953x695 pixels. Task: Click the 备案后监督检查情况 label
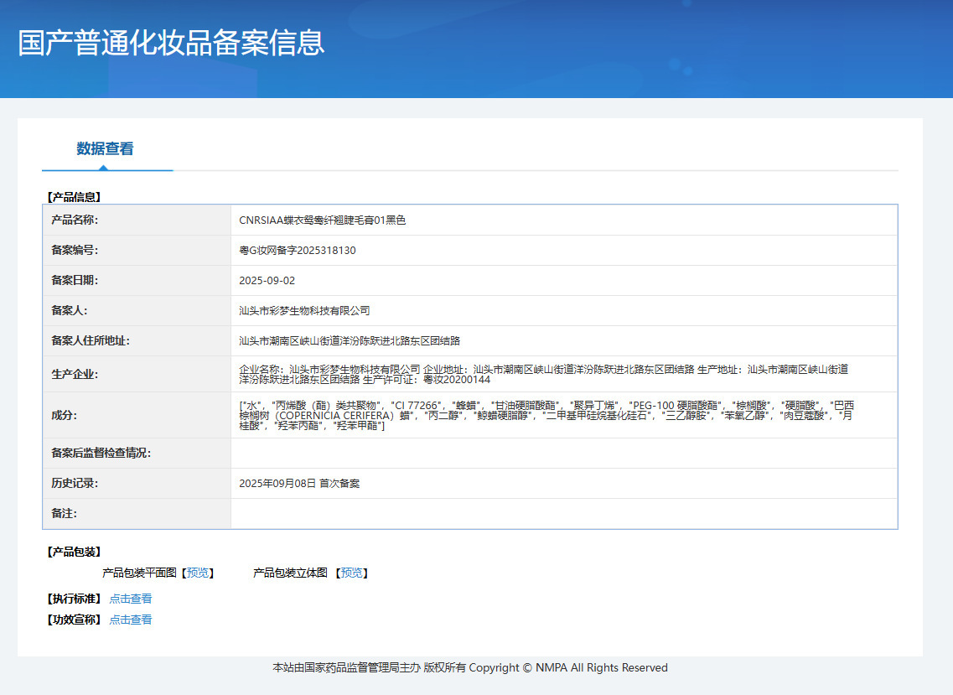101,454
